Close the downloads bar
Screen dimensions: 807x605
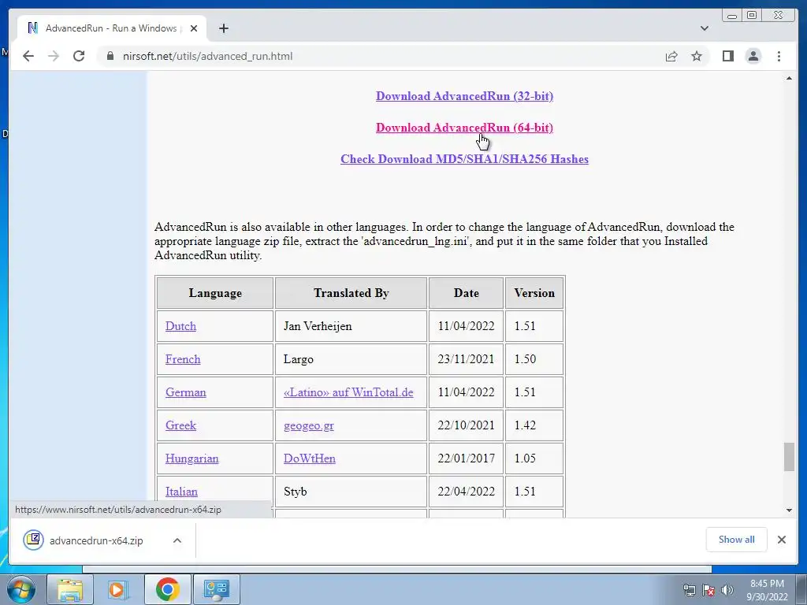tap(782, 540)
